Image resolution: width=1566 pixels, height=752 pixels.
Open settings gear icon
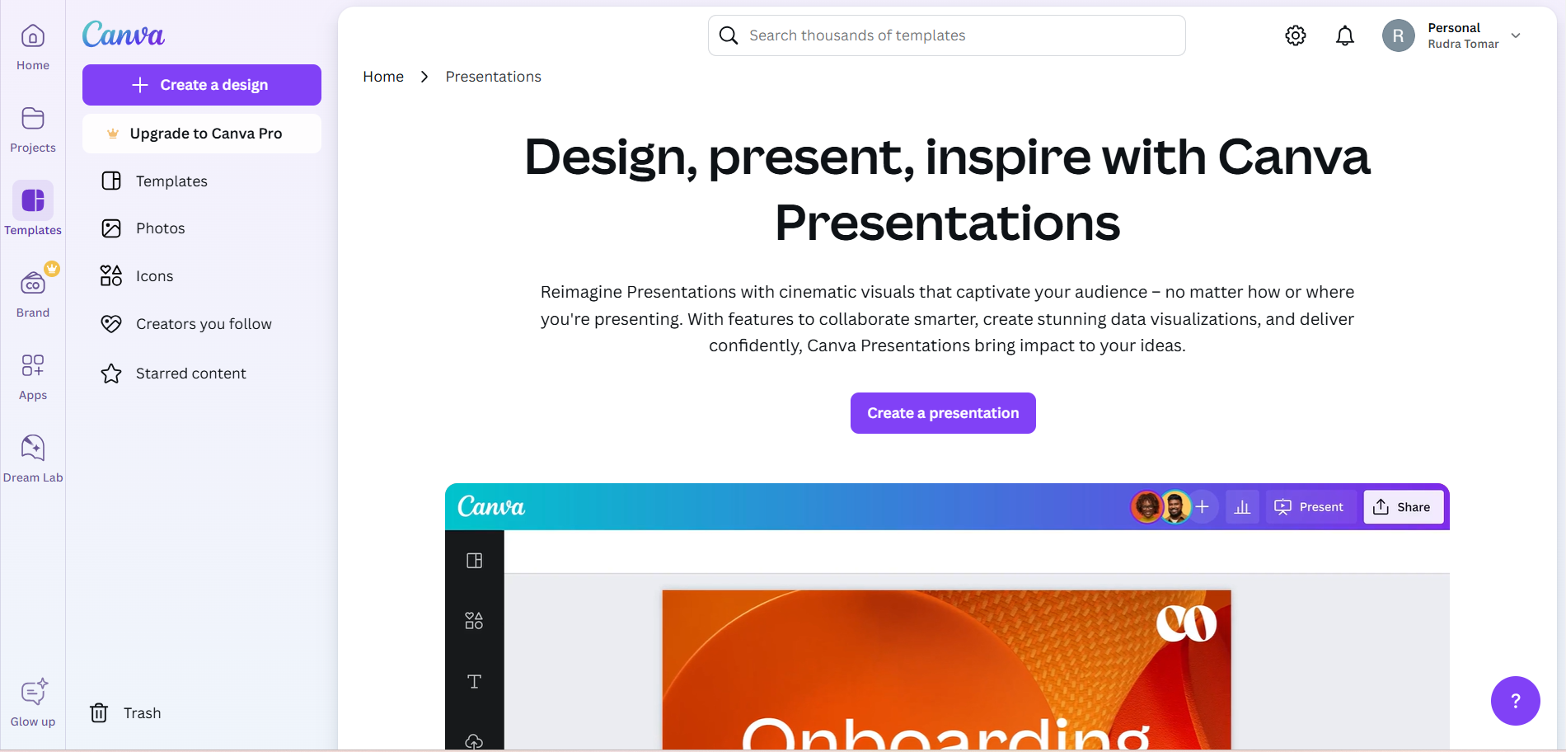(x=1296, y=35)
